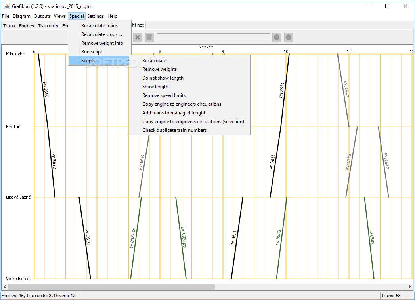The height and width of the screenshot is (300, 415).
Task: Close the open Special menu
Action: pos(76,16)
